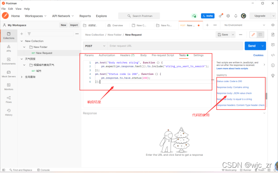Open the Send button dropdown arrow
278x173 pixels.
click(x=263, y=46)
